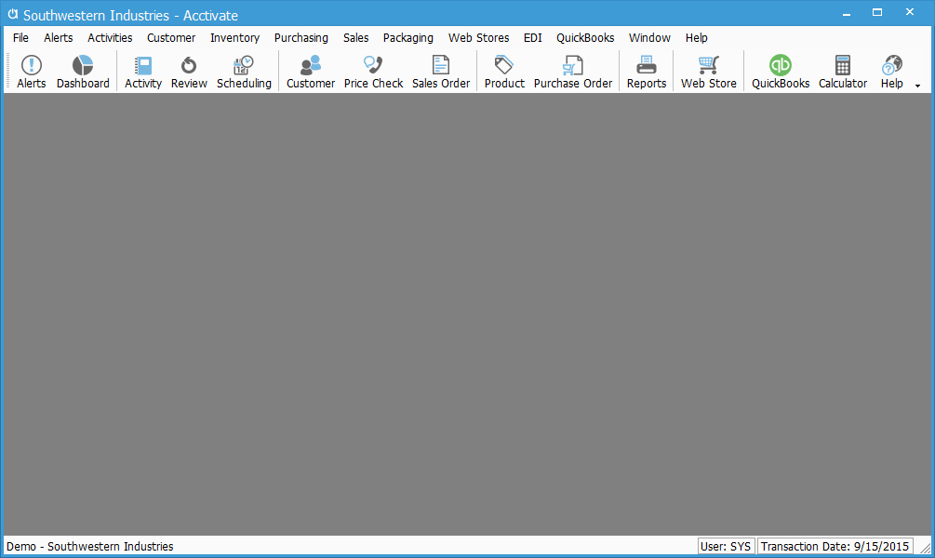The height and width of the screenshot is (558, 935).
Task: Open the Alerts menu
Action: [x=59, y=37]
